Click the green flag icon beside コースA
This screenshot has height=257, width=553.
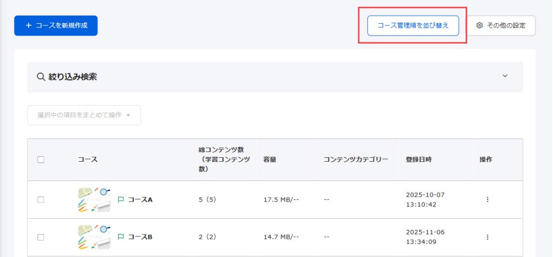[120, 199]
